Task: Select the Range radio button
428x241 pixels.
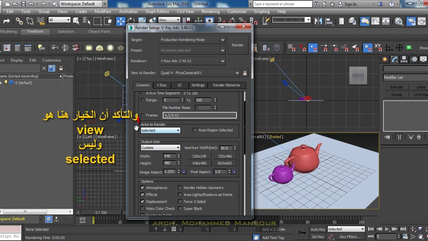Action: (143, 100)
